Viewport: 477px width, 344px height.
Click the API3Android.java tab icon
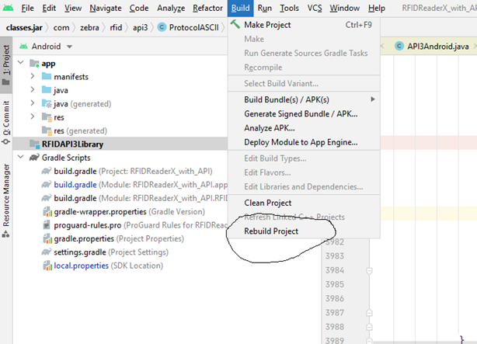pyautogui.click(x=400, y=47)
